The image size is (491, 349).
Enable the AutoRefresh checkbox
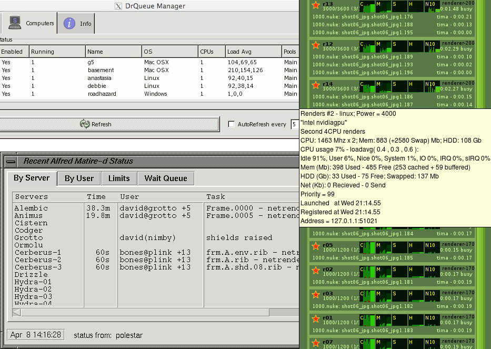pyautogui.click(x=232, y=124)
